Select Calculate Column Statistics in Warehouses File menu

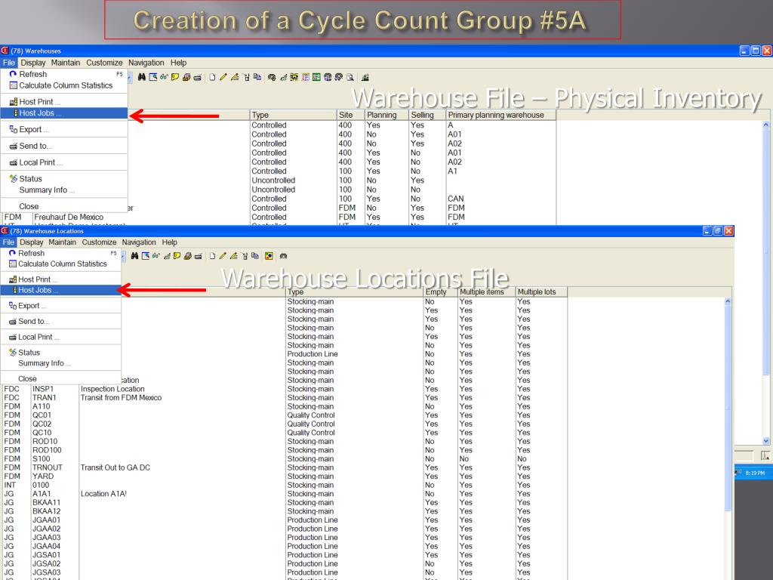coord(64,85)
